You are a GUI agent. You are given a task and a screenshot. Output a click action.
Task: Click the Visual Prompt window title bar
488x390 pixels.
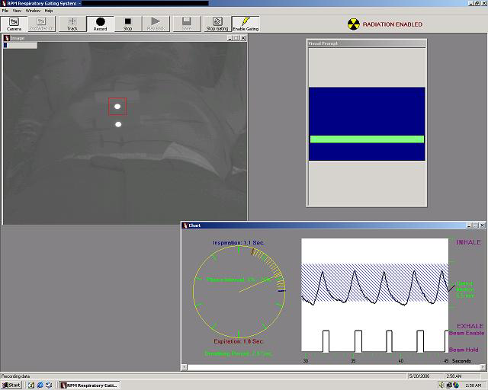366,43
